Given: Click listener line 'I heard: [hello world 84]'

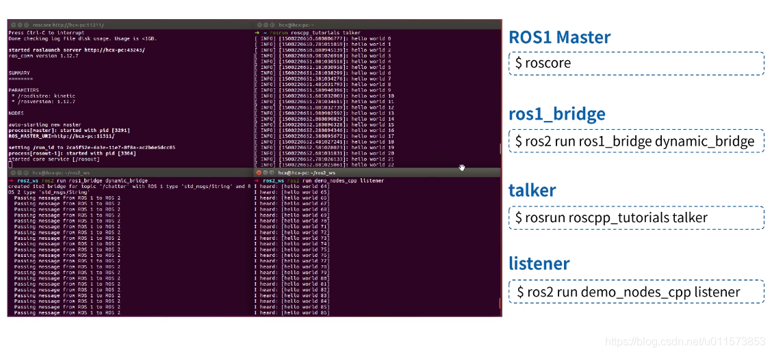Looking at the screenshot, I should [292, 301].
